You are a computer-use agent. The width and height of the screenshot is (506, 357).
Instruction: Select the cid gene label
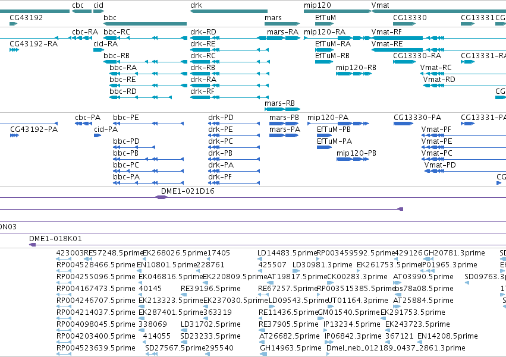pos(99,5)
